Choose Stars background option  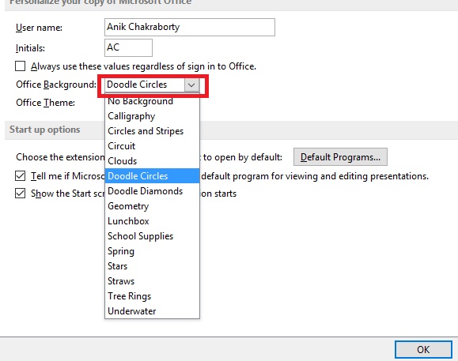152,266
